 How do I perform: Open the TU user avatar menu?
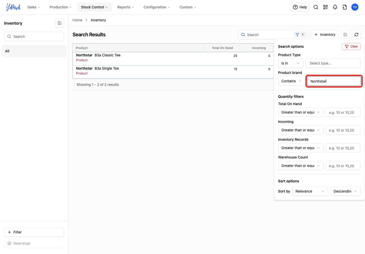click(355, 7)
